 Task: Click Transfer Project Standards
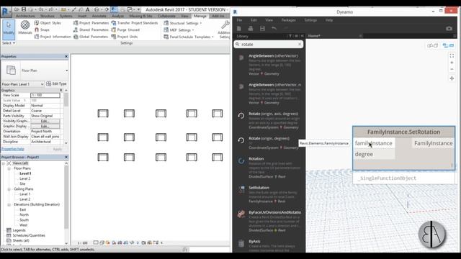tap(135, 23)
